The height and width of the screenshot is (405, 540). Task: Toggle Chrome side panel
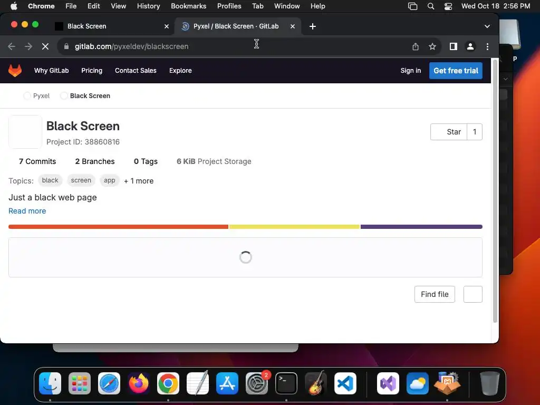(x=453, y=46)
